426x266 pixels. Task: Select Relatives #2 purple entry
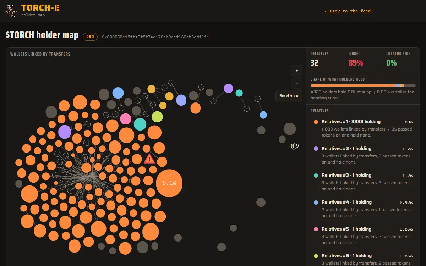[x=363, y=155]
